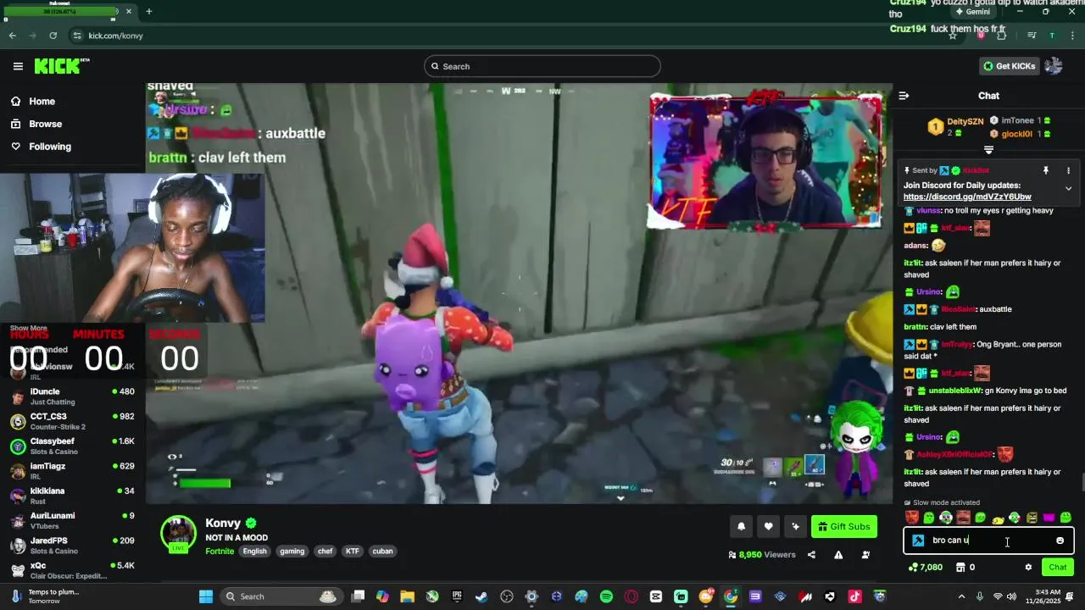Expand the pinned message chevron

tap(1068, 189)
